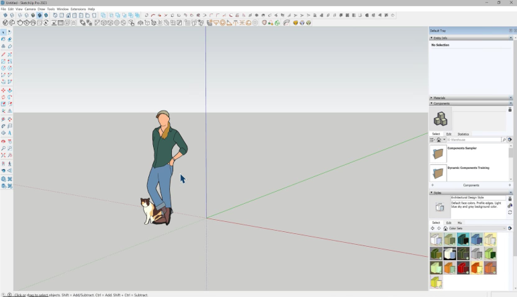Screen dimensions: 517x297
Task: Open Styles details flyout arrow
Action: pos(510,228)
